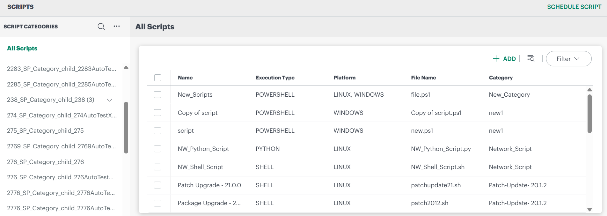The image size is (607, 216).
Task: Click file name patchupdate21.sh
Action: (436, 185)
